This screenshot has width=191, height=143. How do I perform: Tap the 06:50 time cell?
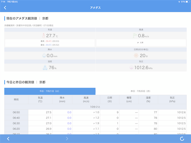16,112
